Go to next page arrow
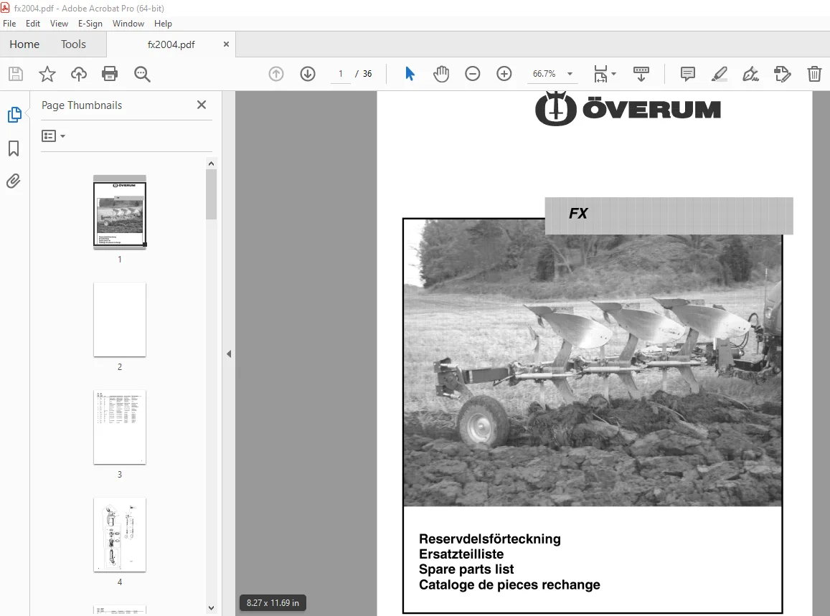Image resolution: width=830 pixels, height=616 pixels. pyautogui.click(x=308, y=74)
